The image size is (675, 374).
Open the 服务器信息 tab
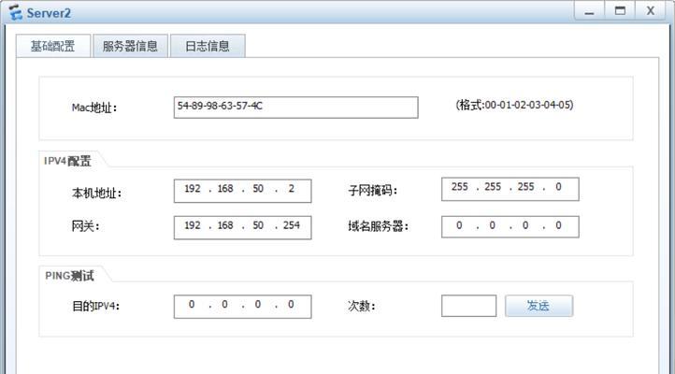coord(130,46)
